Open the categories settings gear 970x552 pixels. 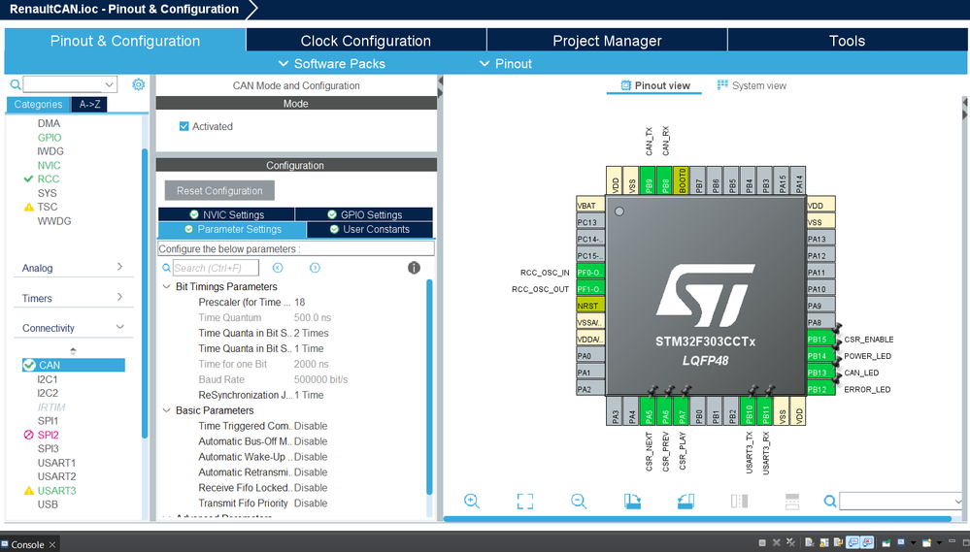point(139,84)
